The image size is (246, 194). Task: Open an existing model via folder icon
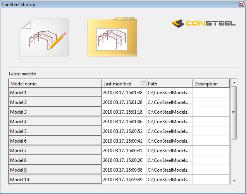(112, 37)
